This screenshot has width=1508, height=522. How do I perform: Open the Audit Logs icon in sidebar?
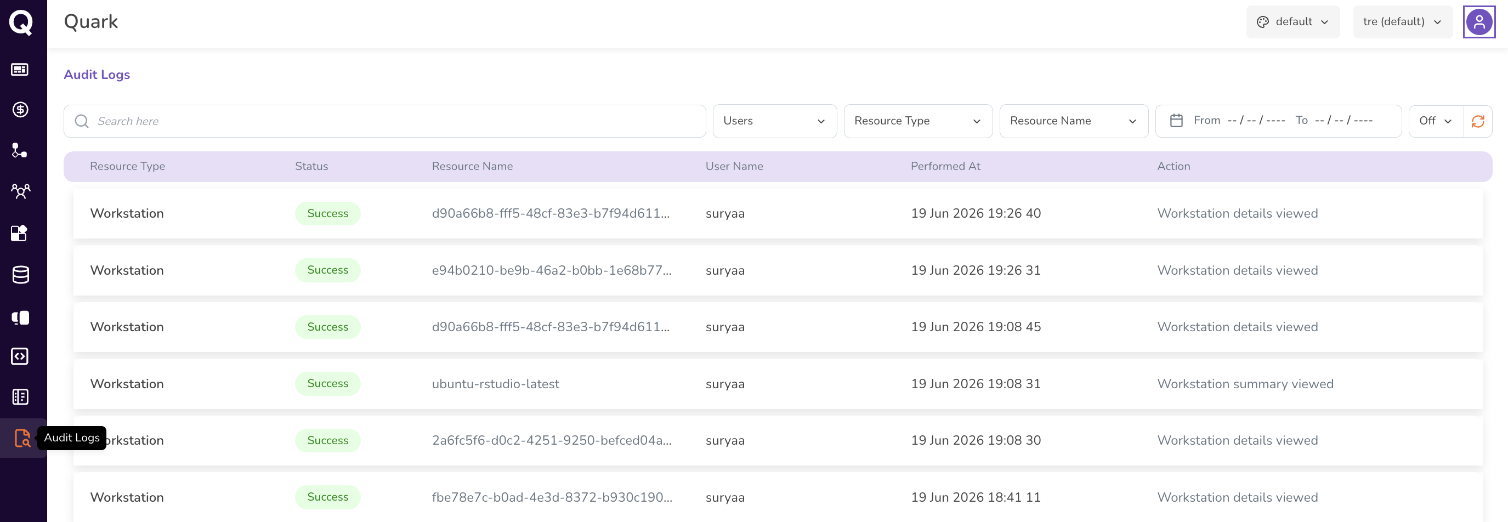pos(22,438)
